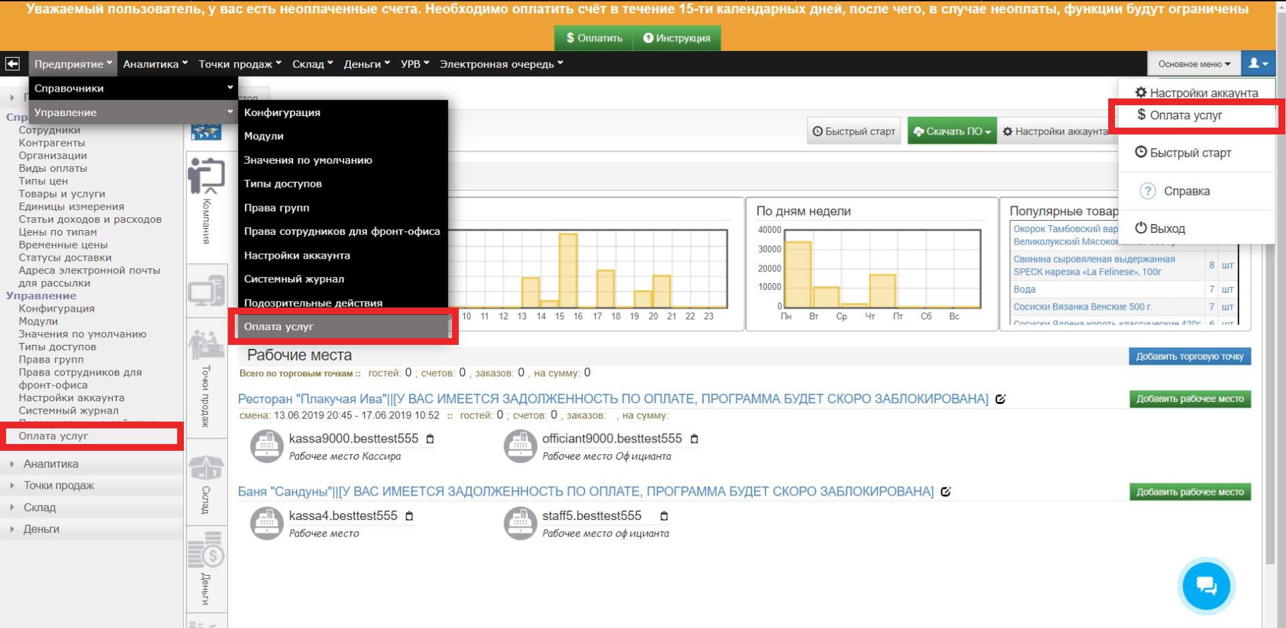Viewport: 1286px width, 628px height.
Task: Click the back arrow icon in navbar
Action: click(x=12, y=64)
